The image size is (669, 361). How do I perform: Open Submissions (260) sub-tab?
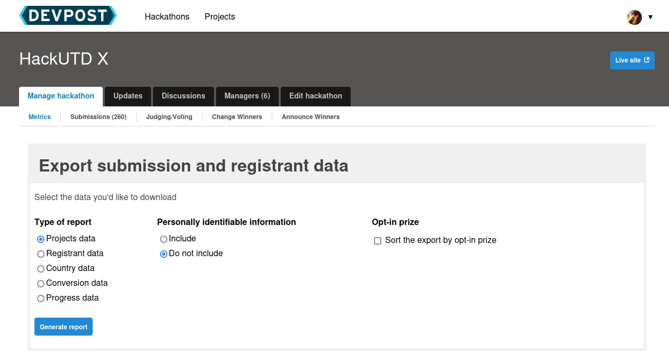pyautogui.click(x=99, y=117)
